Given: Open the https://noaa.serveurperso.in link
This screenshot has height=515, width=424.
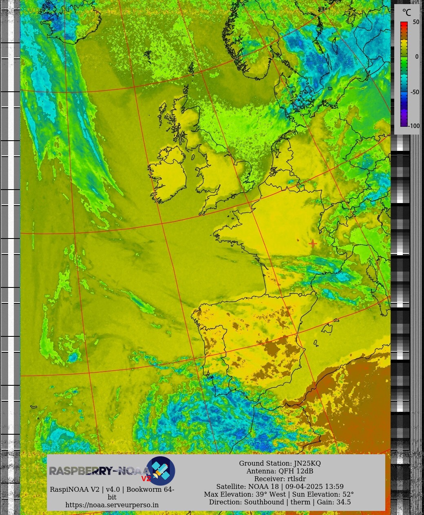Looking at the screenshot, I should [112, 505].
